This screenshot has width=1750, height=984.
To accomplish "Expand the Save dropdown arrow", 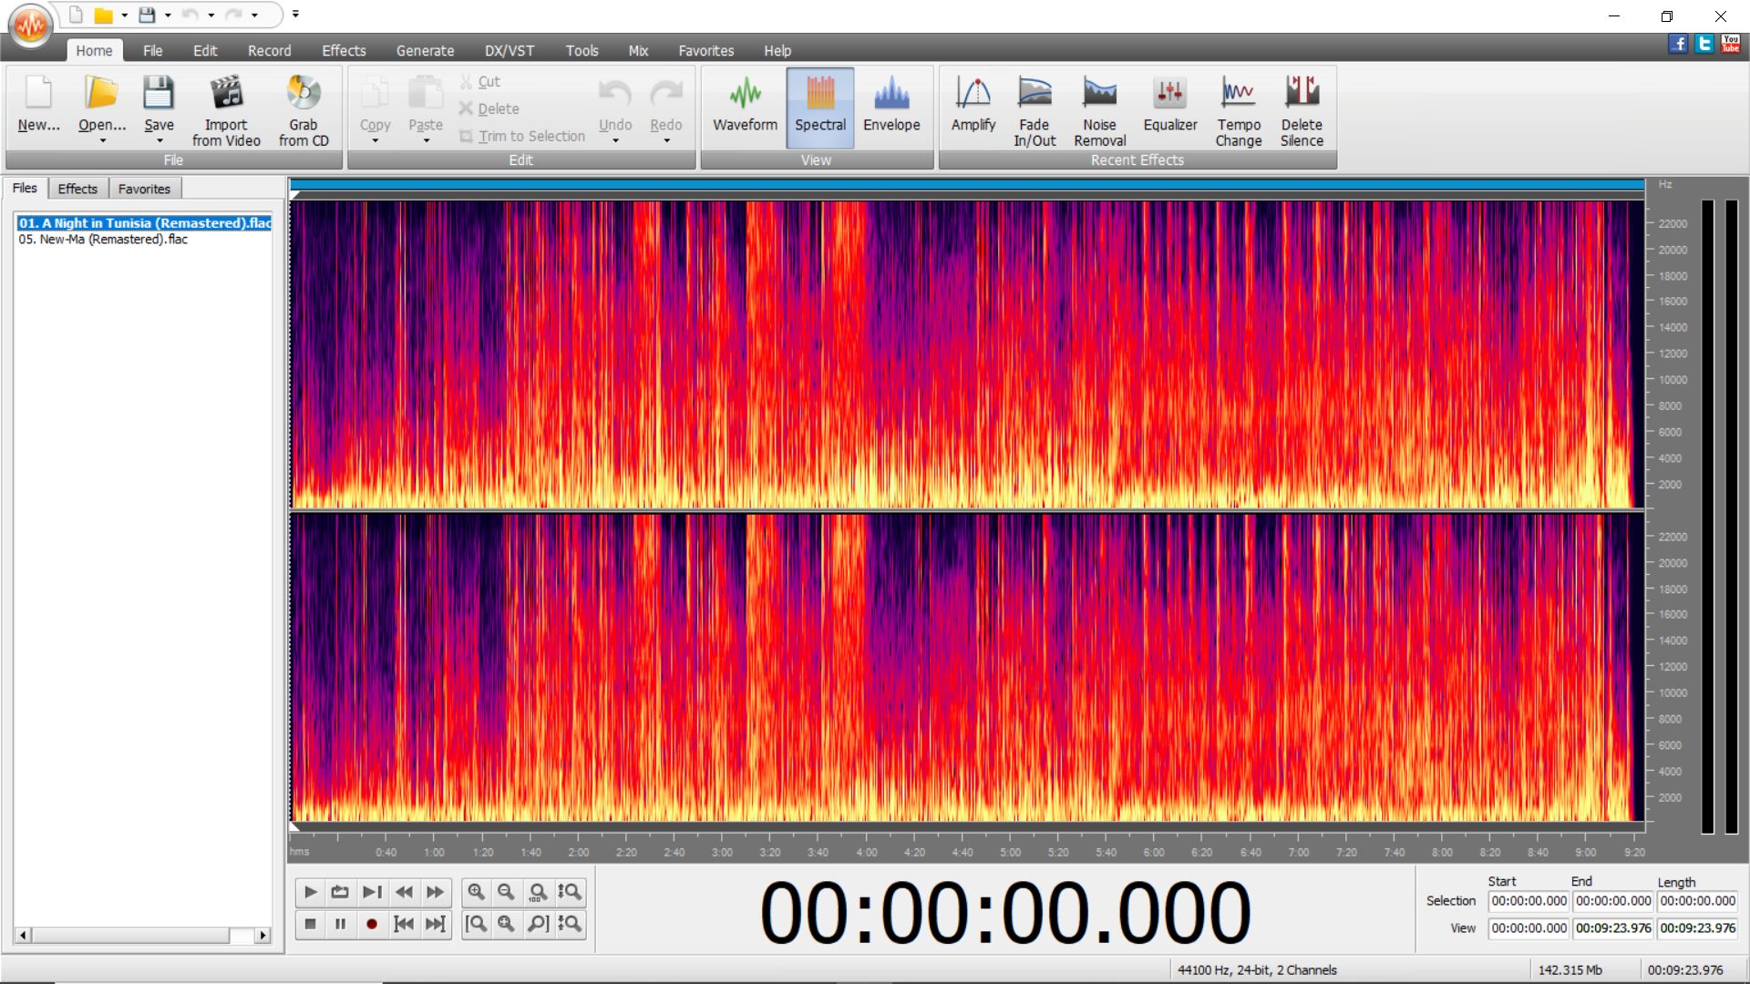I will coord(160,141).
